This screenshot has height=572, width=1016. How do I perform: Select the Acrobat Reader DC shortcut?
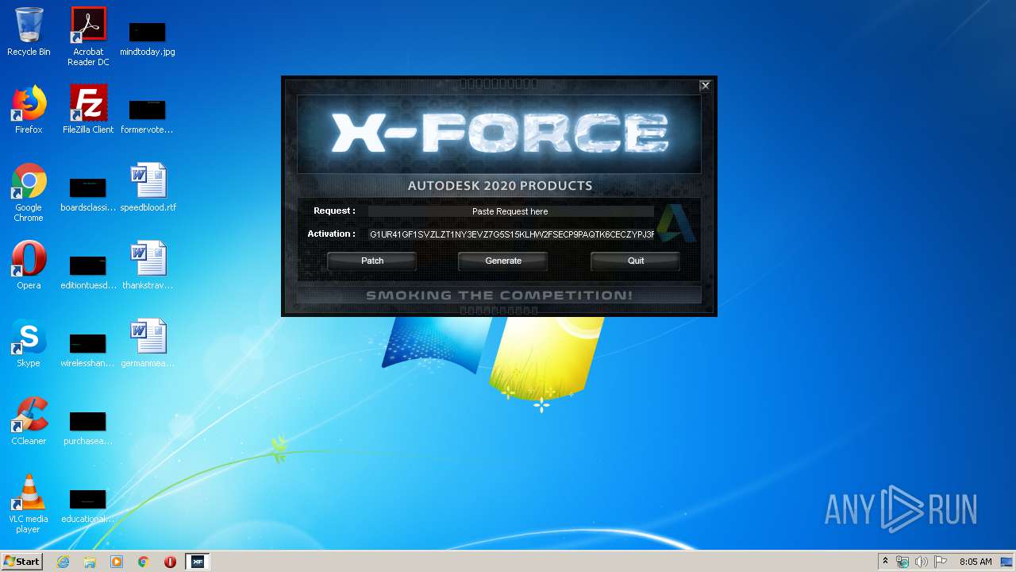(88, 37)
